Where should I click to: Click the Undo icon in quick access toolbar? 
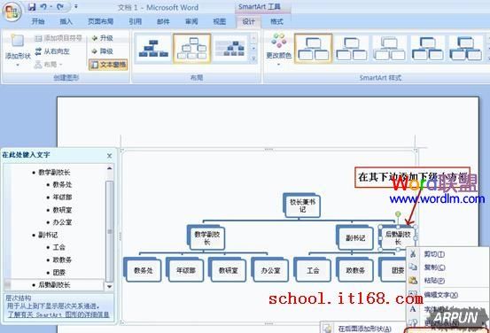pos(44,7)
